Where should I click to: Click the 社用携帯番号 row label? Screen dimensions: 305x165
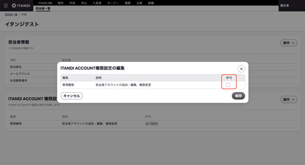(19, 80)
